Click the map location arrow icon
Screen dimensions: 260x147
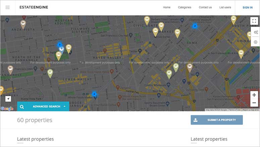[8, 99]
